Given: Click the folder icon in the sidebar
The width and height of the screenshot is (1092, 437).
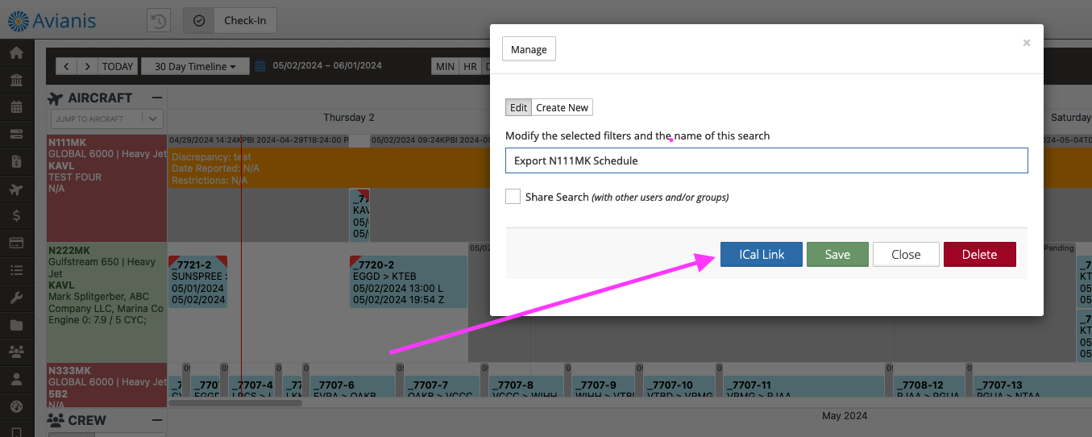Looking at the screenshot, I should (x=16, y=325).
